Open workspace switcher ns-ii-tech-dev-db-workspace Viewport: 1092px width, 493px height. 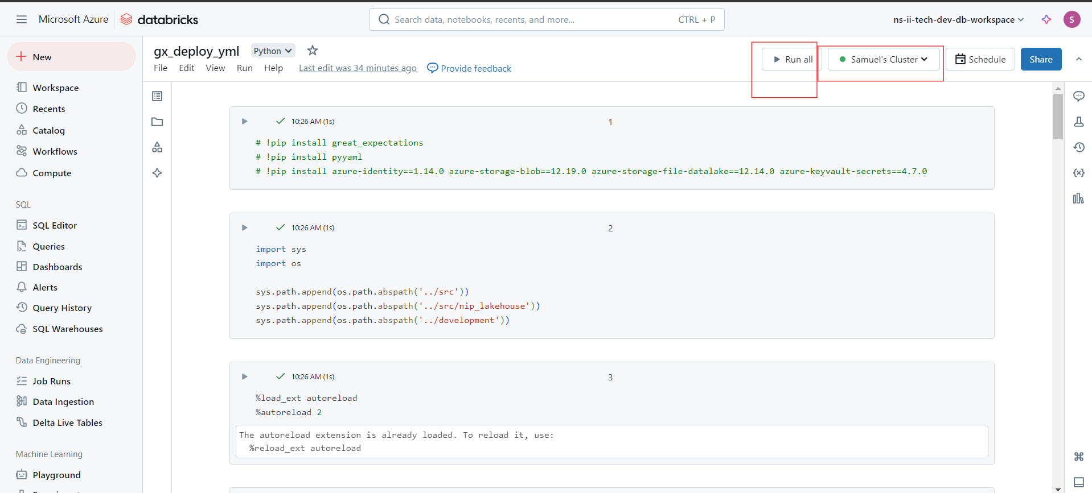pos(958,19)
